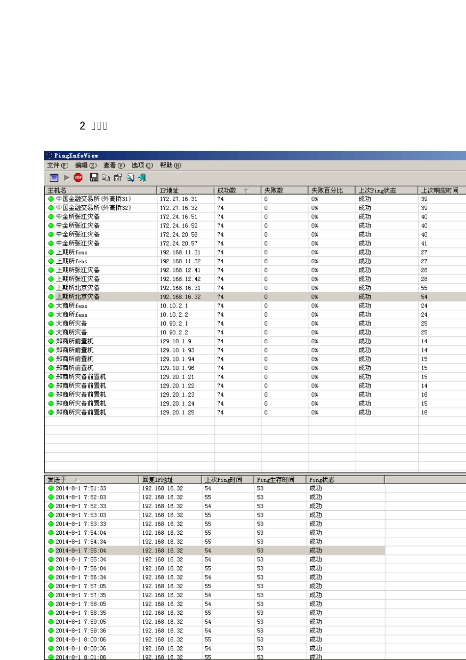This screenshot has height=660, width=466.
Task: Open the 选项(O) menu
Action: 142,165
